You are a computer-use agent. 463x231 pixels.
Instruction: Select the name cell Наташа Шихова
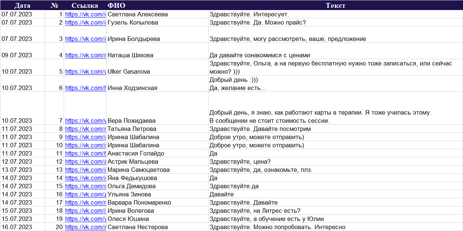[x=157, y=51]
